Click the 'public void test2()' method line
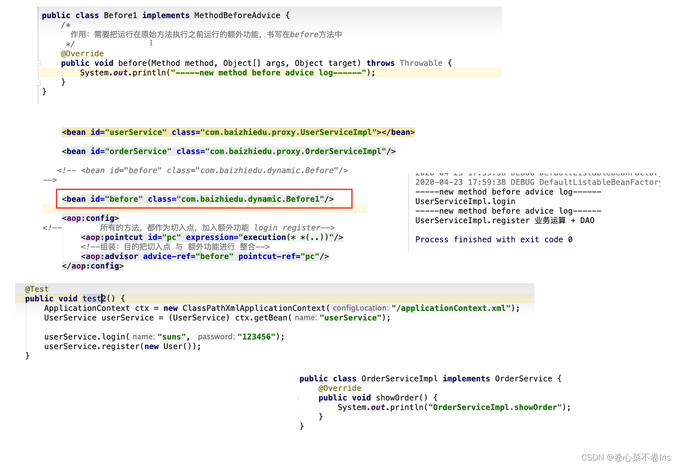The height and width of the screenshot is (466, 678). (75, 299)
